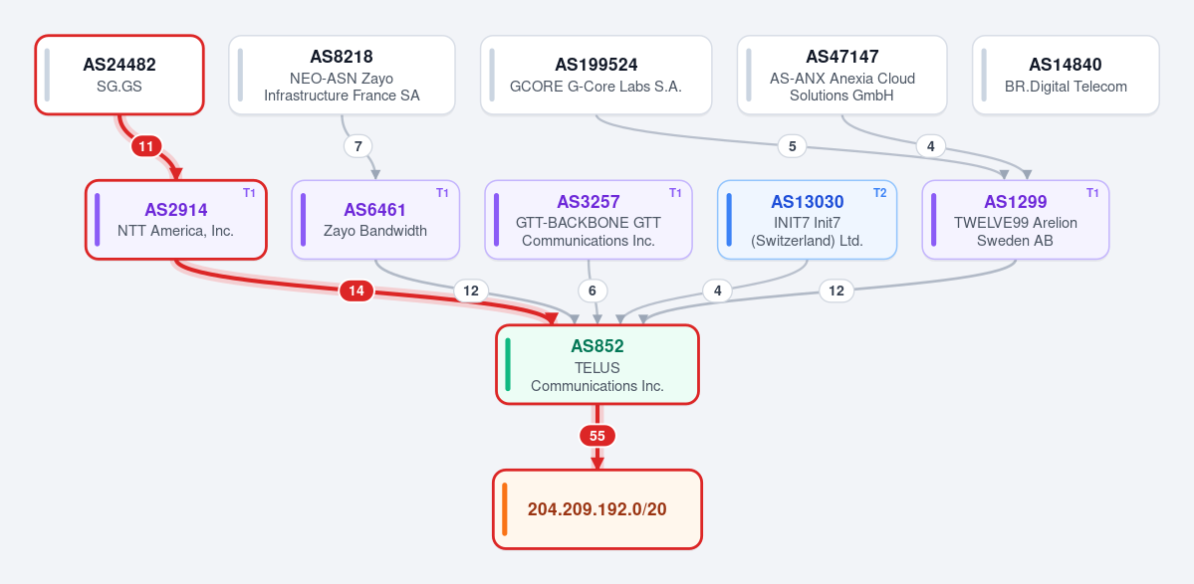
Task: Click the 204.209.192.0/20 prefix node
Action: click(597, 508)
